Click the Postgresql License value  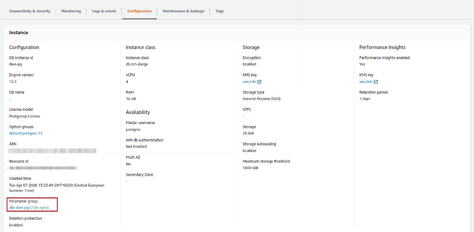pyautogui.click(x=25, y=116)
